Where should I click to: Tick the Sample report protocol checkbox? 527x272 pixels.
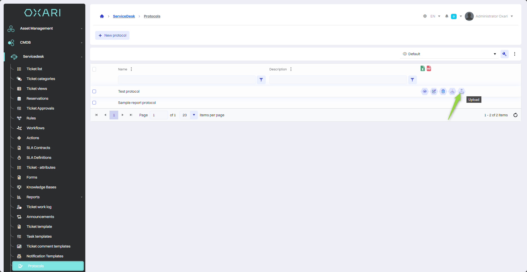pos(94,102)
